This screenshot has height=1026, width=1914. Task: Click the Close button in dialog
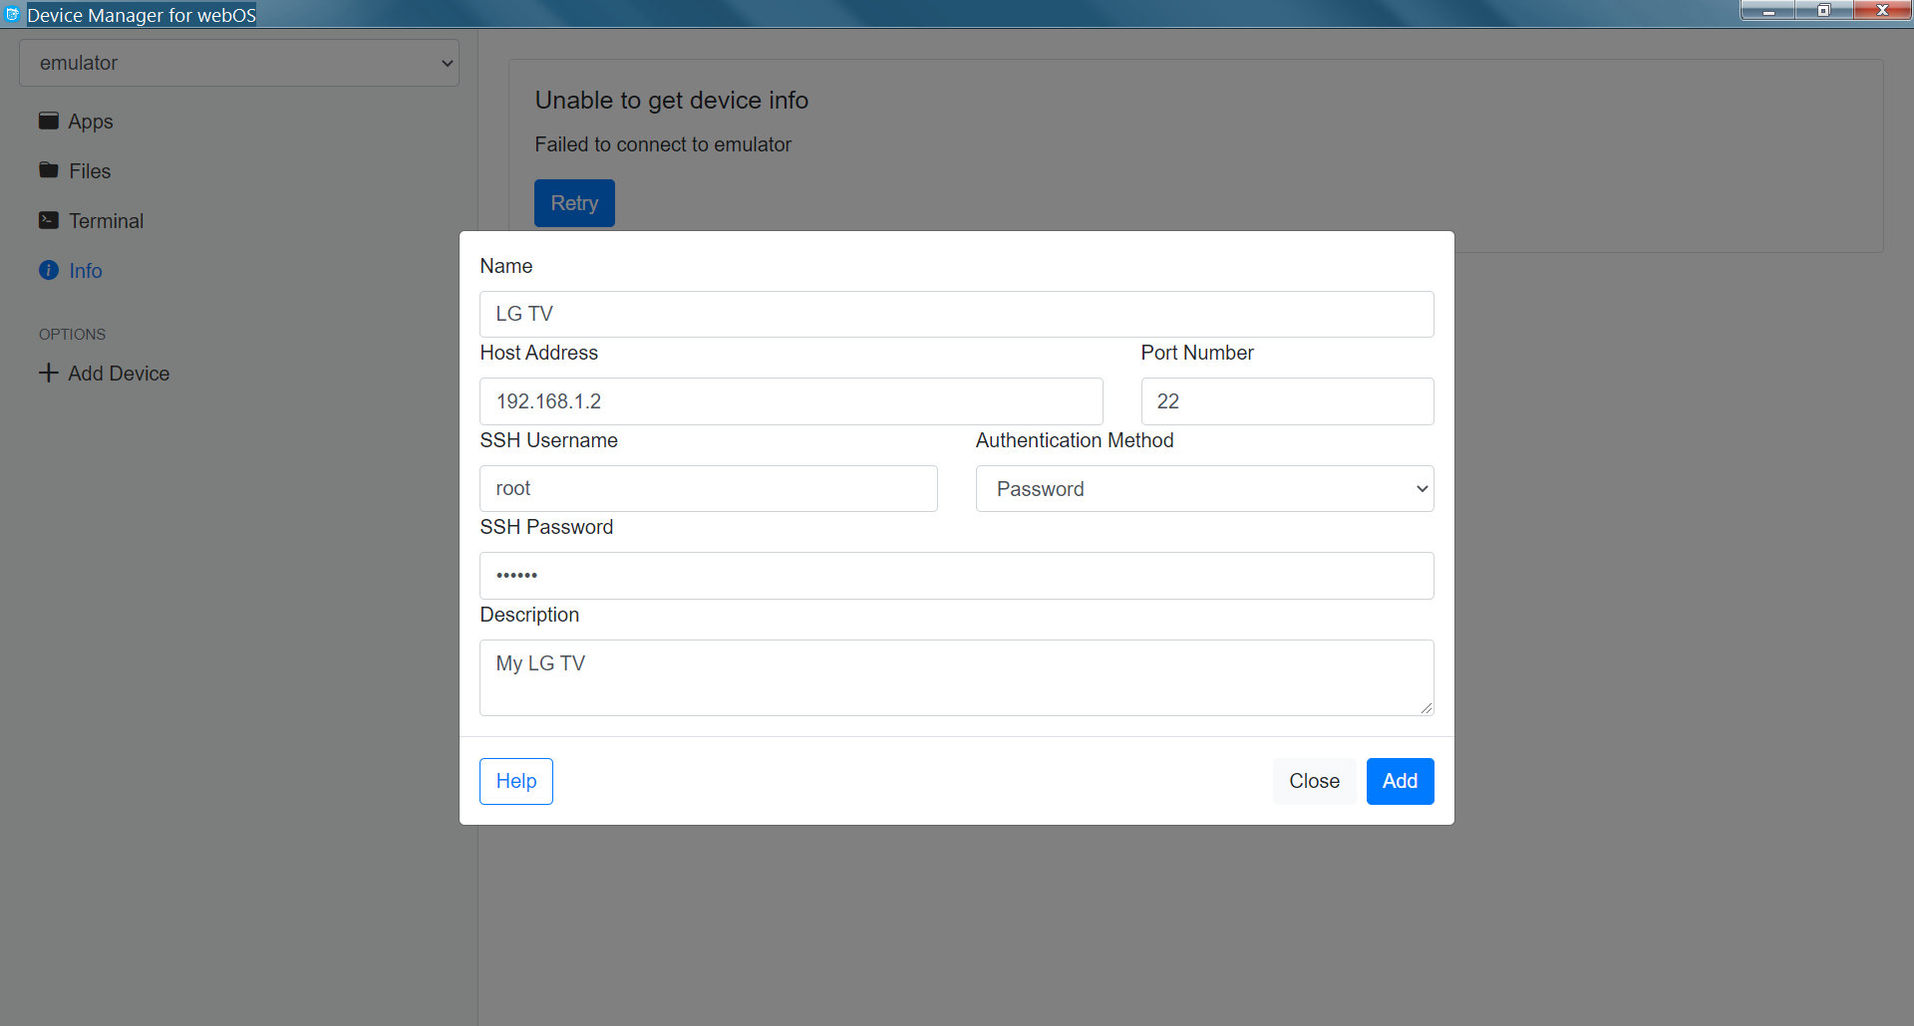[x=1314, y=781]
